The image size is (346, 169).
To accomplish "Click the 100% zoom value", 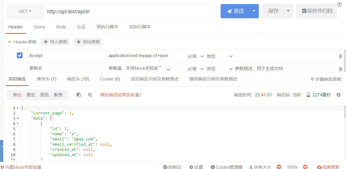I will click(292, 167).
